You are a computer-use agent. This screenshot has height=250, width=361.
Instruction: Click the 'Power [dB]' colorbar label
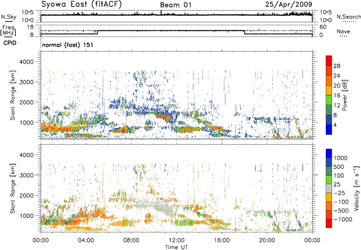coord(345,95)
